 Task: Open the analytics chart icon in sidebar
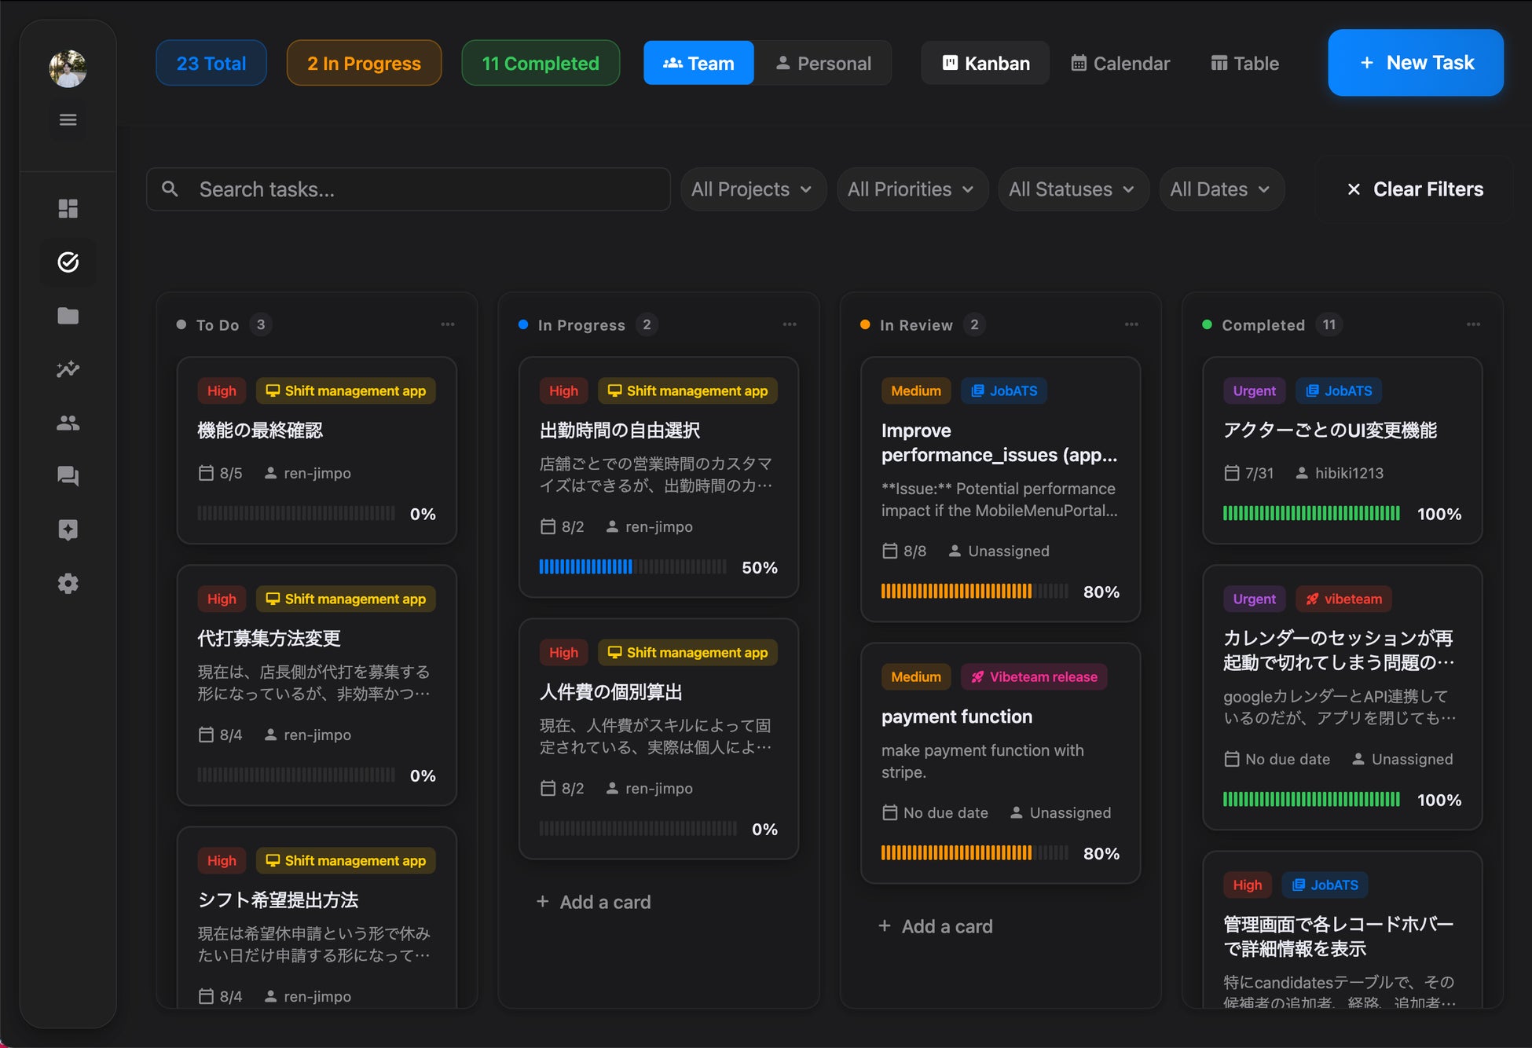pos(68,369)
